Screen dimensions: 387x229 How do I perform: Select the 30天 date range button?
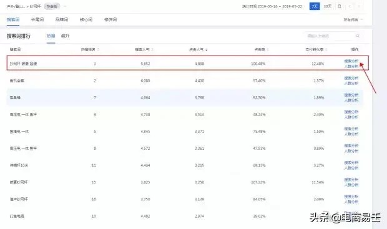[x=328, y=6]
